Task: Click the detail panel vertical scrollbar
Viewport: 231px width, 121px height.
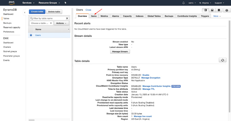Action: [x=229, y=66]
